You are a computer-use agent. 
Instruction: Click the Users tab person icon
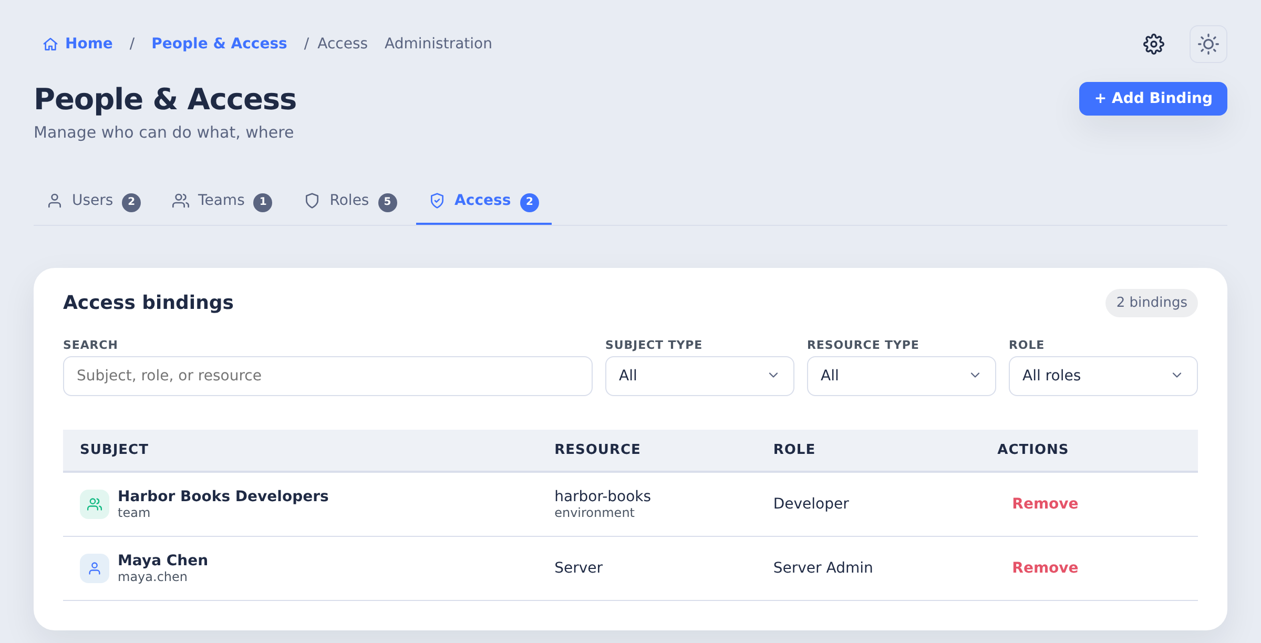tap(55, 201)
